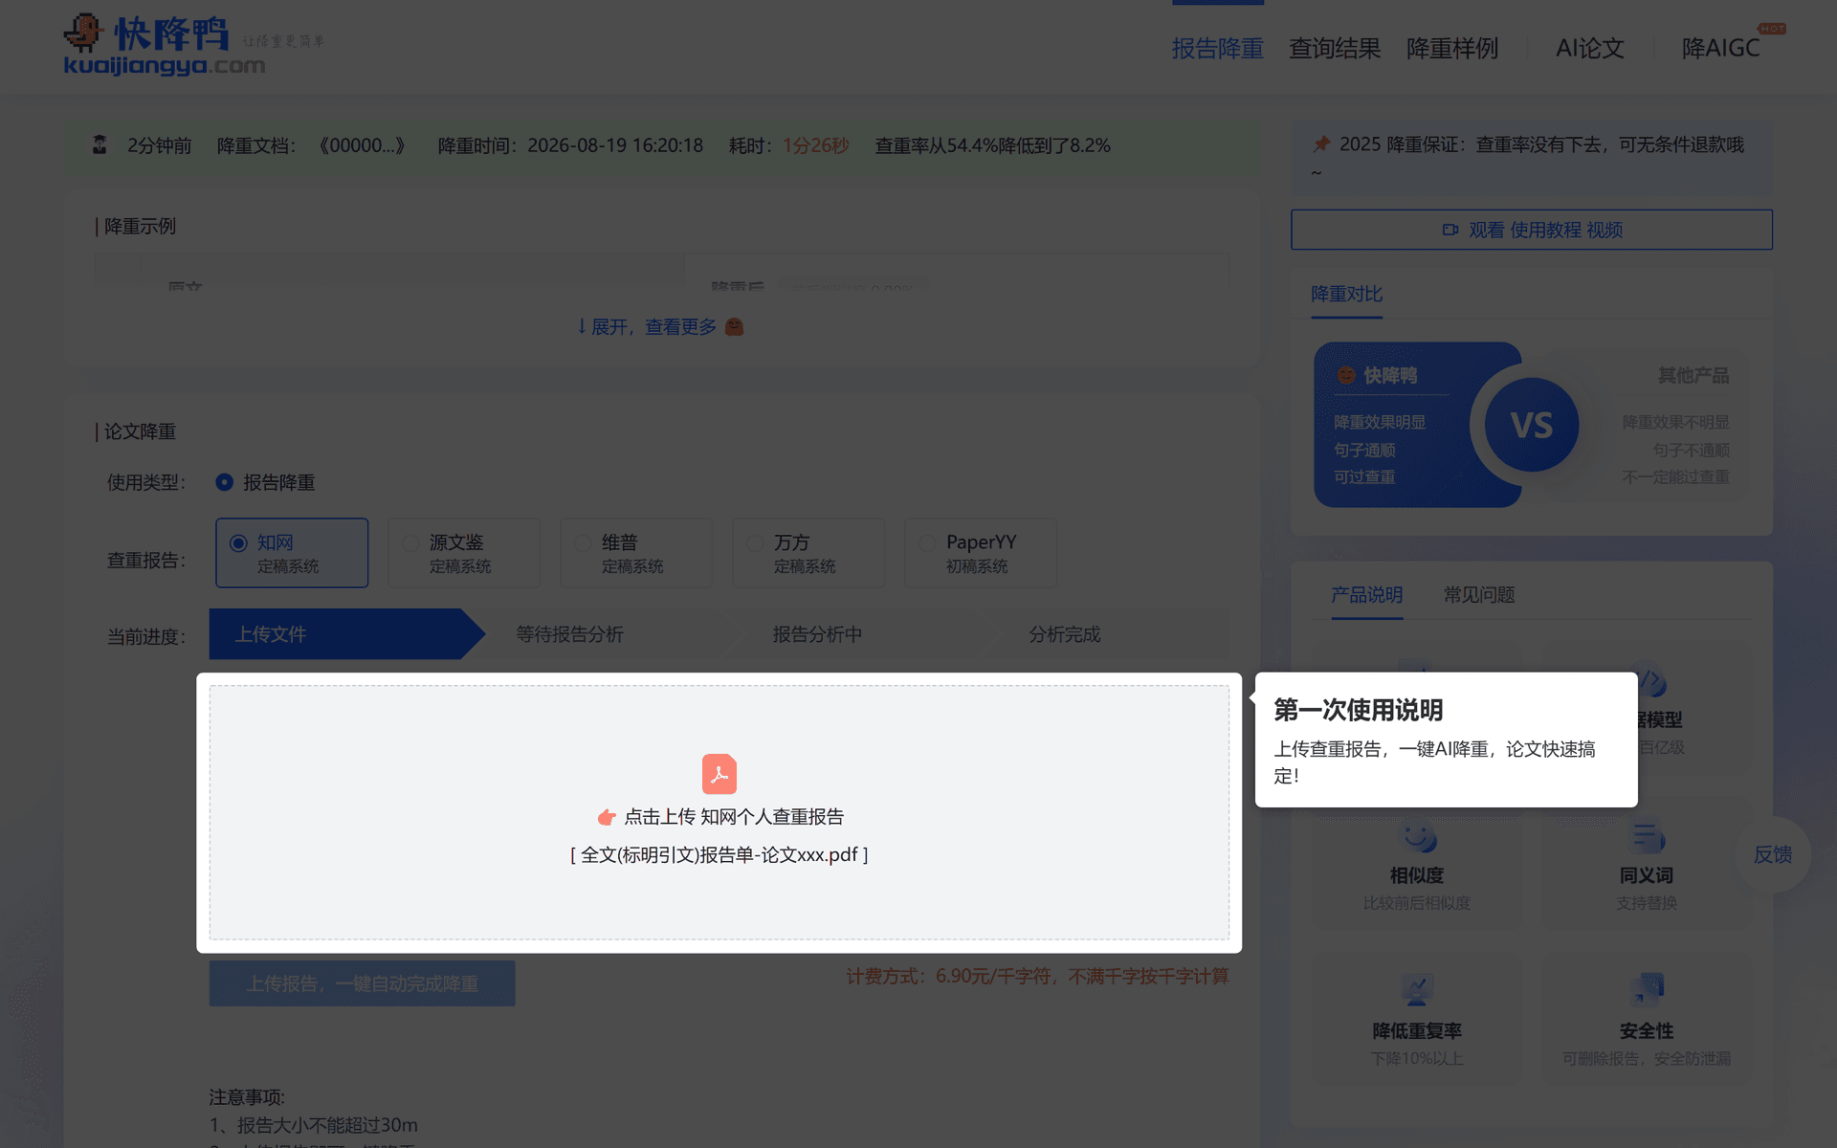Open the 查询结果 nav tab
The width and height of the screenshot is (1837, 1148).
coord(1335,48)
